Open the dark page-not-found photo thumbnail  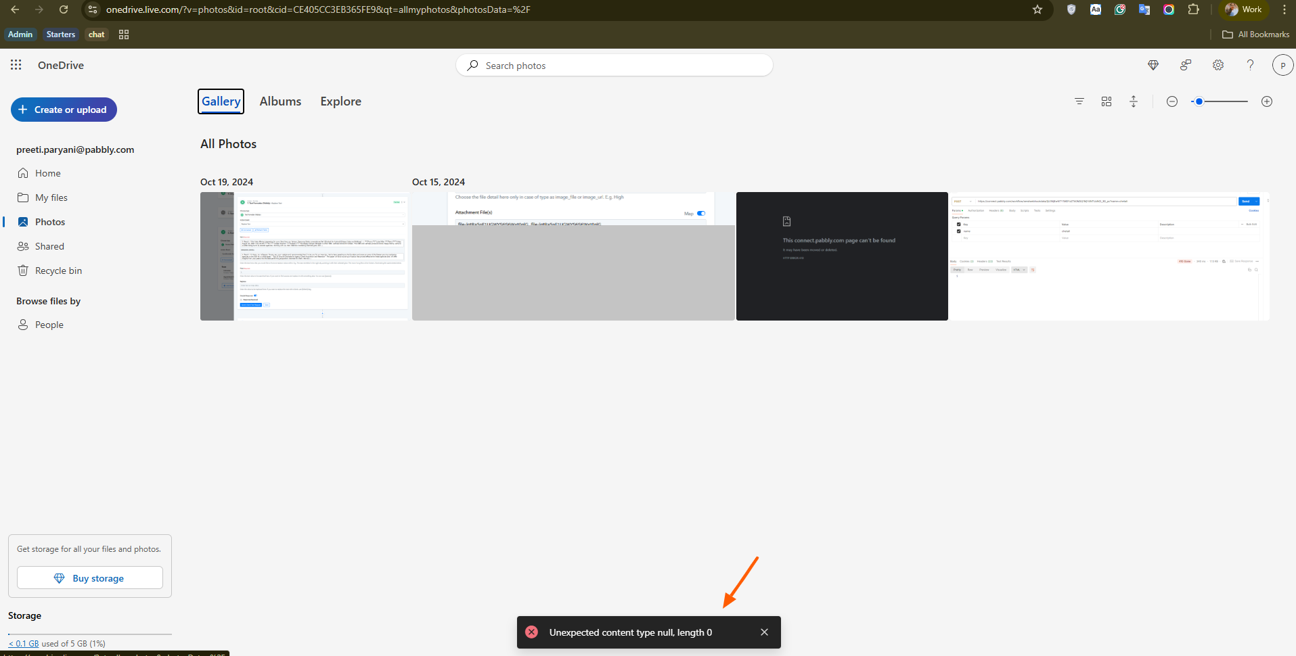[x=842, y=256]
